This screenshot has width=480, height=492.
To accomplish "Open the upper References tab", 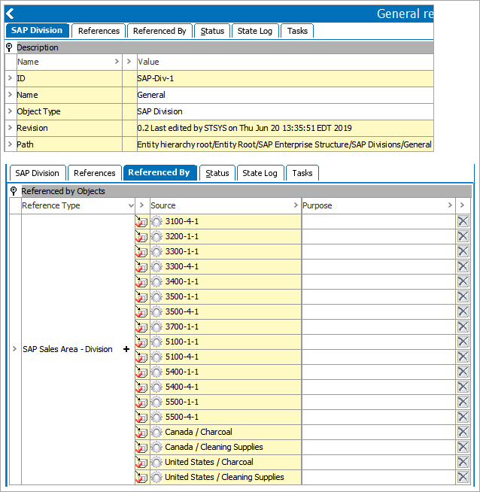I will (x=99, y=31).
